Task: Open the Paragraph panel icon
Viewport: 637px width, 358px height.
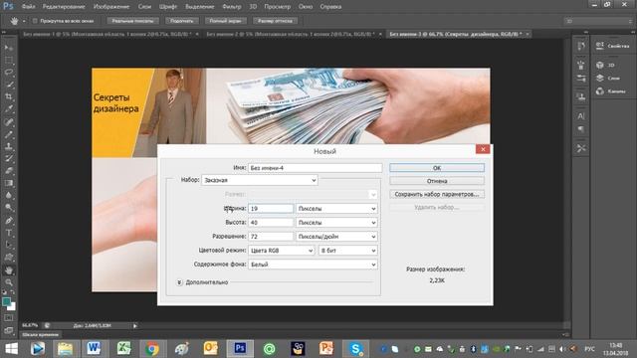Action: point(581,129)
